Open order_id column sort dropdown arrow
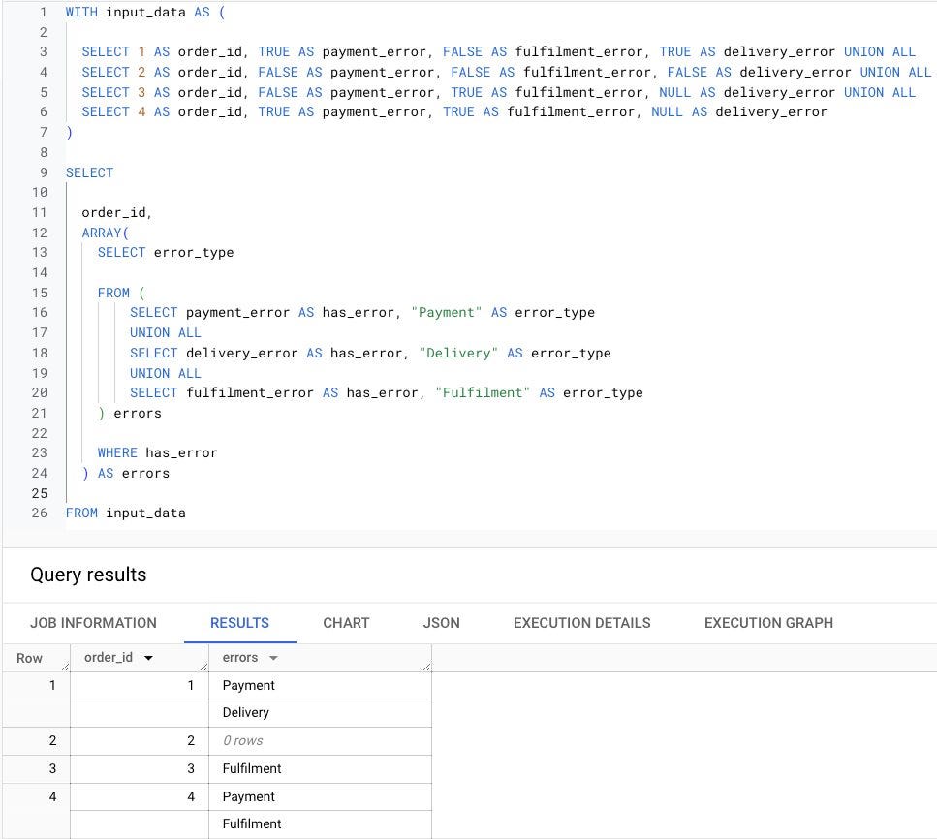The height and width of the screenshot is (839, 937). coord(148,658)
